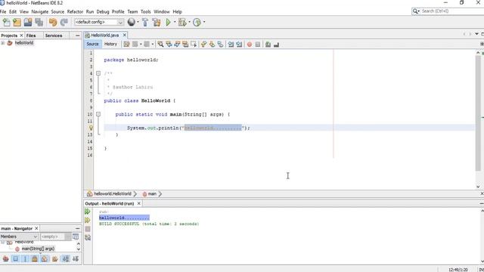Image resolution: width=484 pixels, height=272 pixels.
Task: Create a New File from toolbar
Action: coord(7,22)
